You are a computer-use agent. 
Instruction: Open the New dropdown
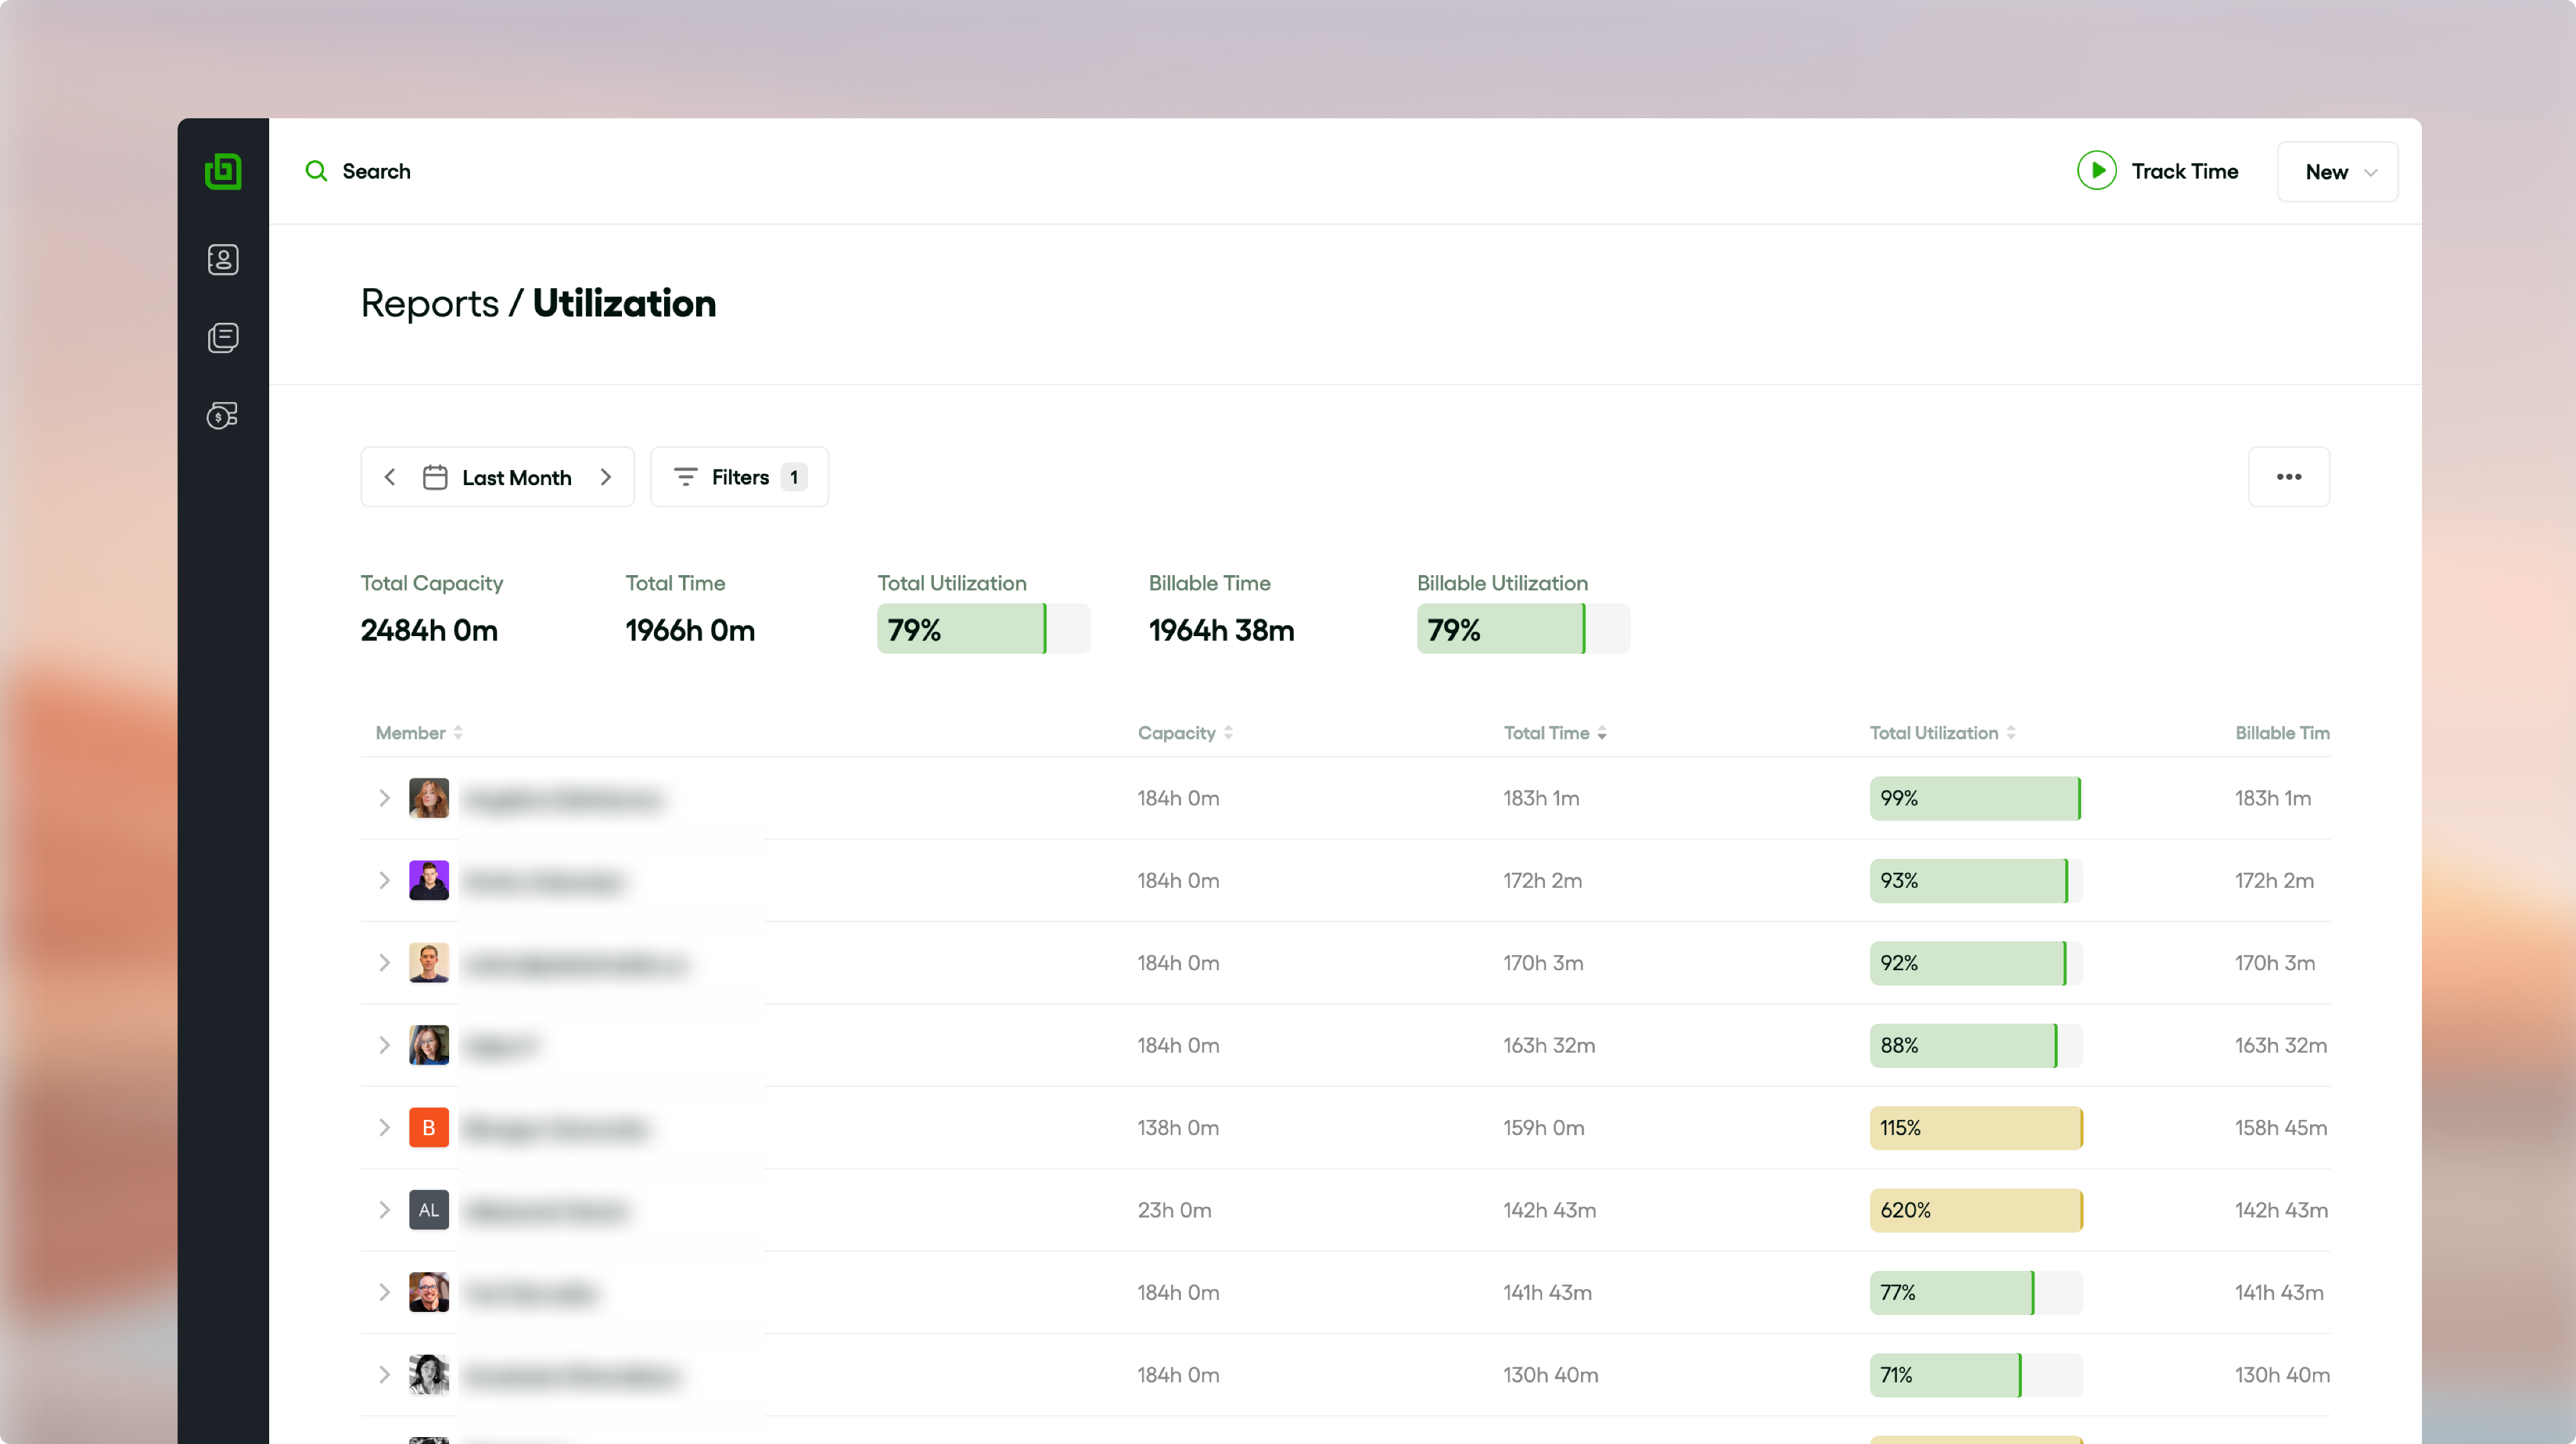2337,172
